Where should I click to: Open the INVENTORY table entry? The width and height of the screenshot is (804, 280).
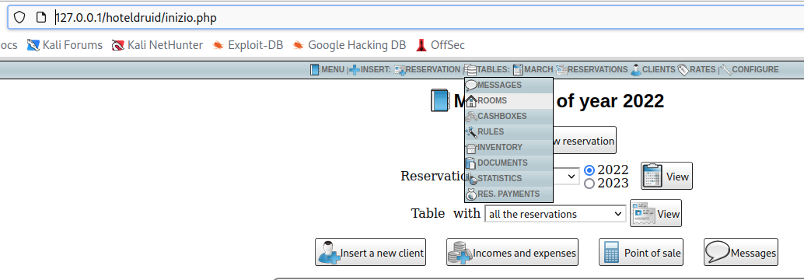509,147
